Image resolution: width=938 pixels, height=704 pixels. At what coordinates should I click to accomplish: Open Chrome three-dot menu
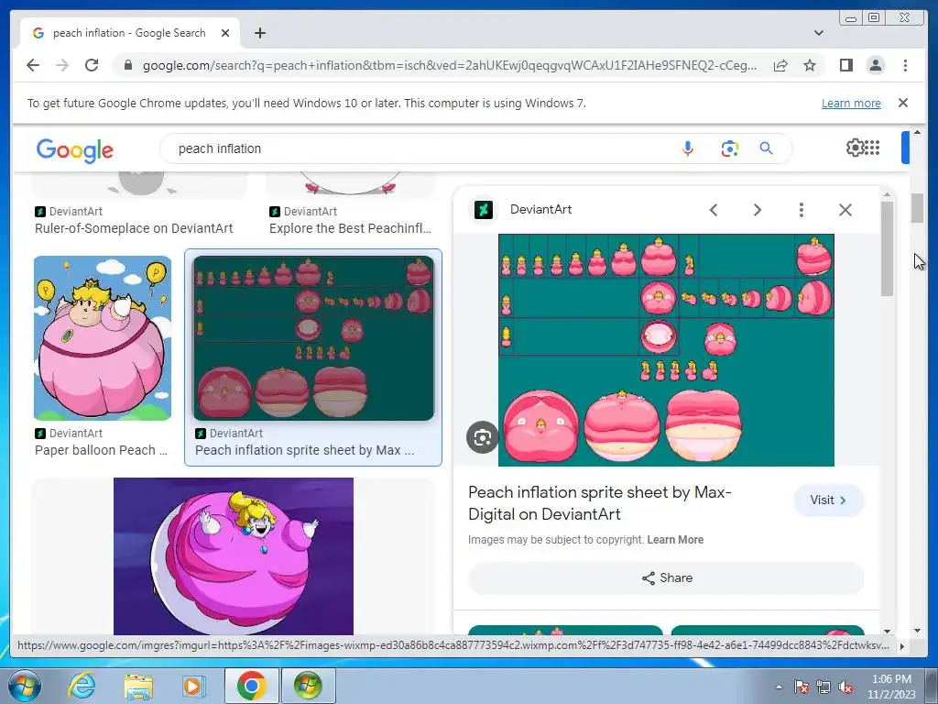pyautogui.click(x=905, y=65)
